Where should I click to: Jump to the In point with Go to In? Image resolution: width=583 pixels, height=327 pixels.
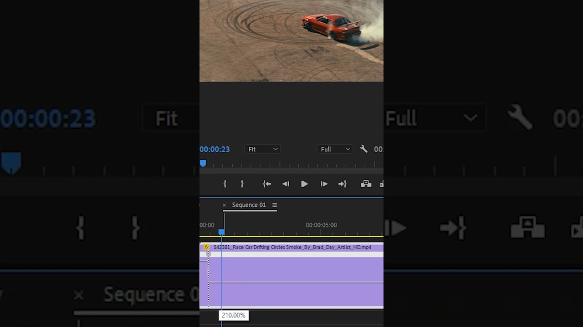pyautogui.click(x=267, y=184)
